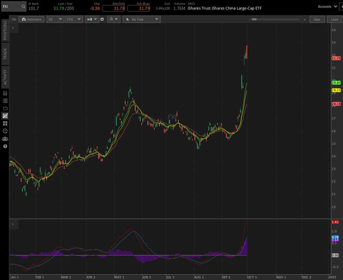Open chart settings gear icon
The width and height of the screenshot is (343, 280).
[102, 20]
